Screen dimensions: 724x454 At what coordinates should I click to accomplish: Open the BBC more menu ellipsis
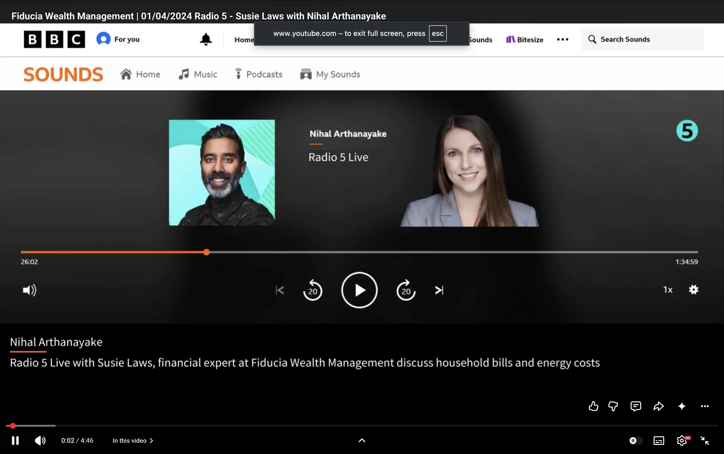562,39
